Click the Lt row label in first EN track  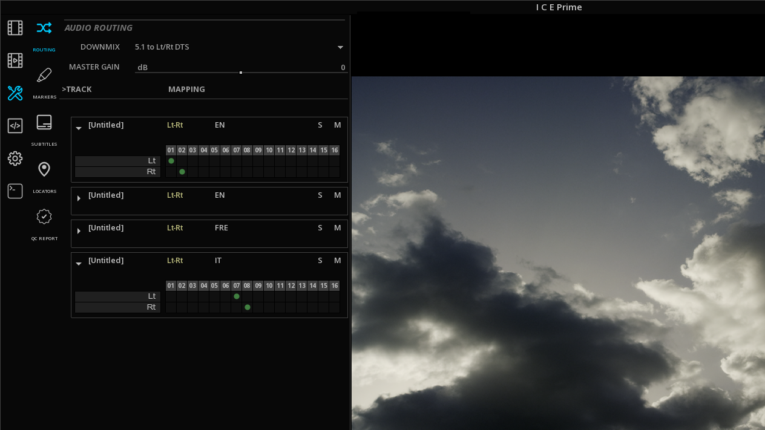[x=118, y=161]
